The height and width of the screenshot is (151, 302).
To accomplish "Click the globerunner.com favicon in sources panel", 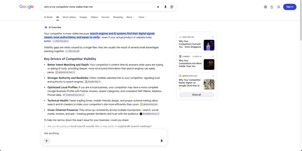I will (x=180, y=76).
